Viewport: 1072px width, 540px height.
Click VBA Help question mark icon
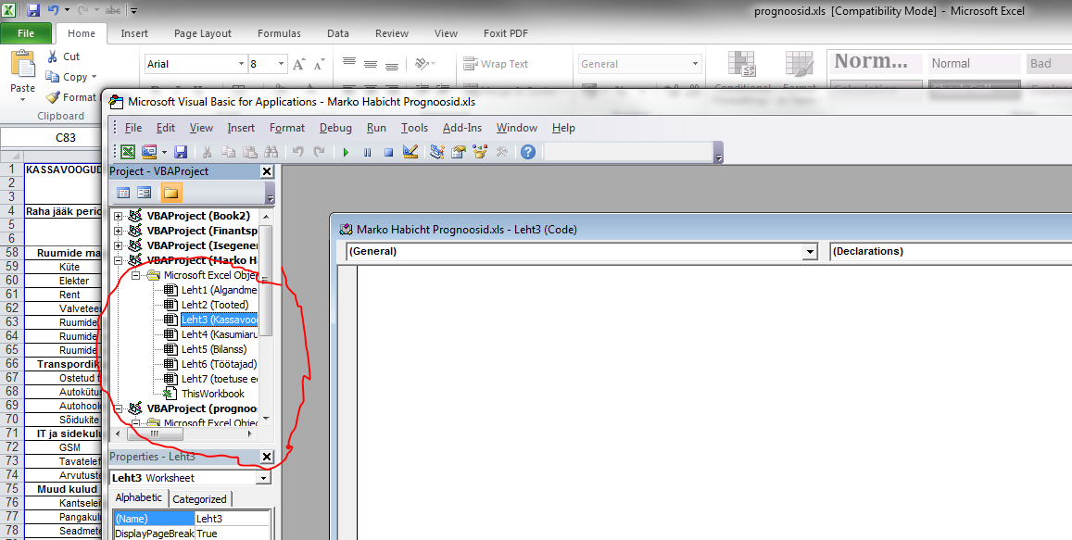coord(528,152)
